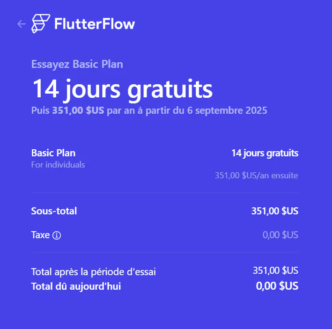Image resolution: width=332 pixels, height=329 pixels.
Task: Click the tax amount 0,00 $US
Action: coord(280,235)
